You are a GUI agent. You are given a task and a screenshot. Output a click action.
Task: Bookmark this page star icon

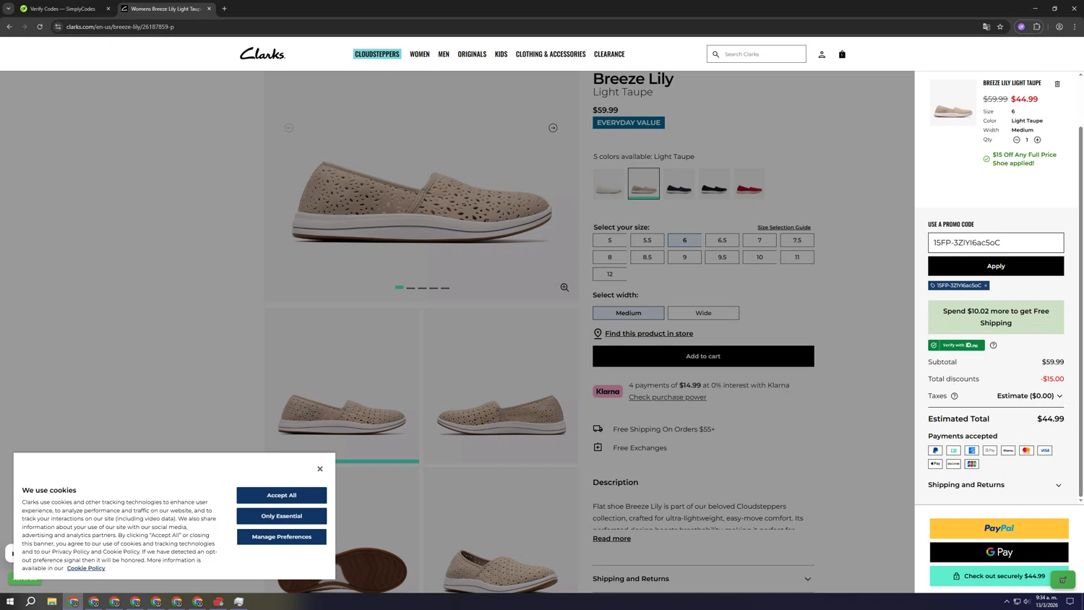[x=1000, y=27]
